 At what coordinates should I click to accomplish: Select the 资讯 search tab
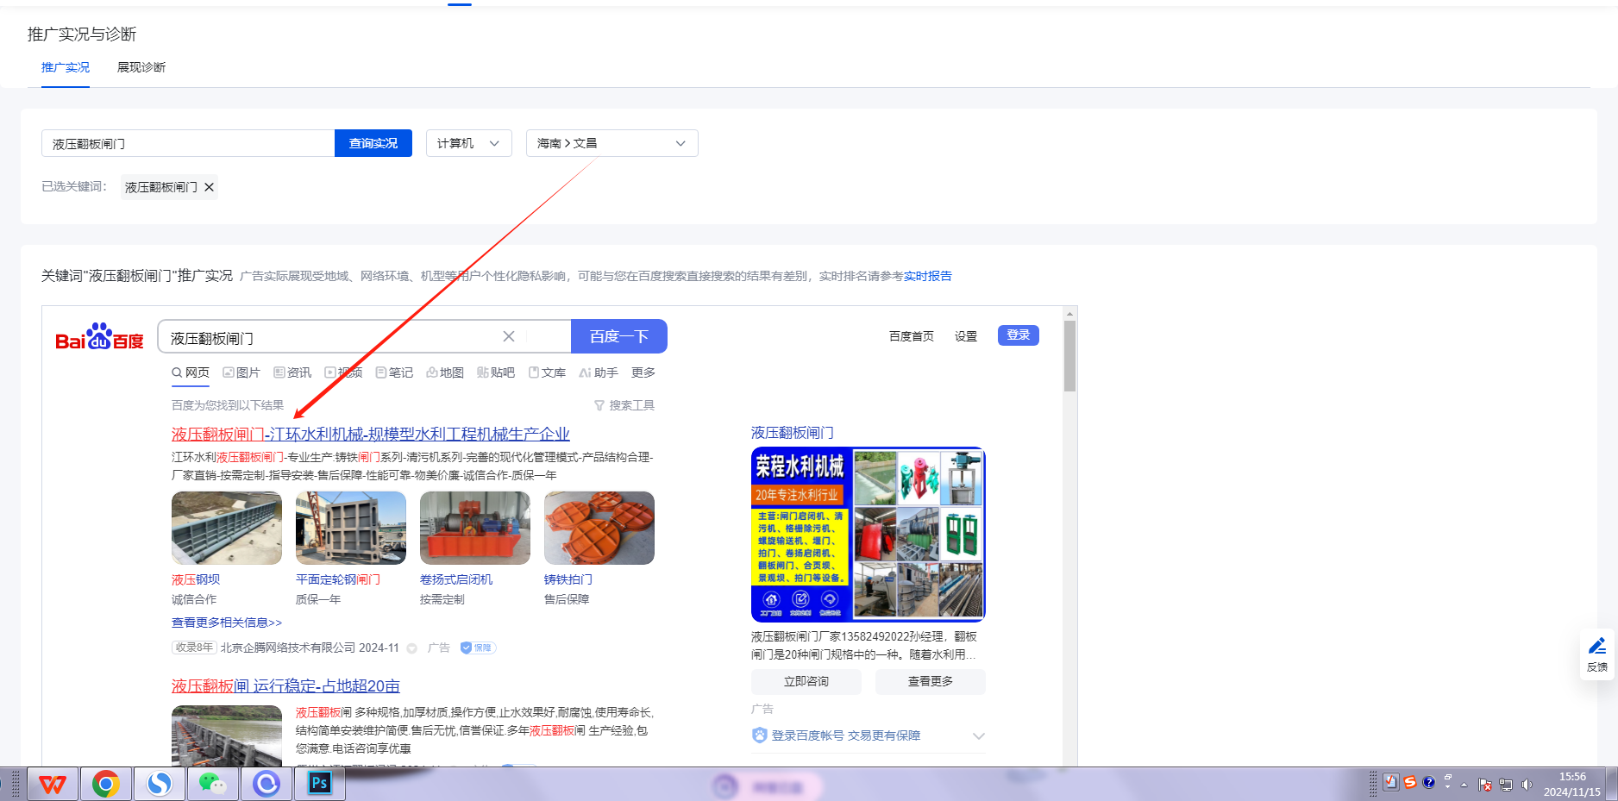(x=292, y=372)
